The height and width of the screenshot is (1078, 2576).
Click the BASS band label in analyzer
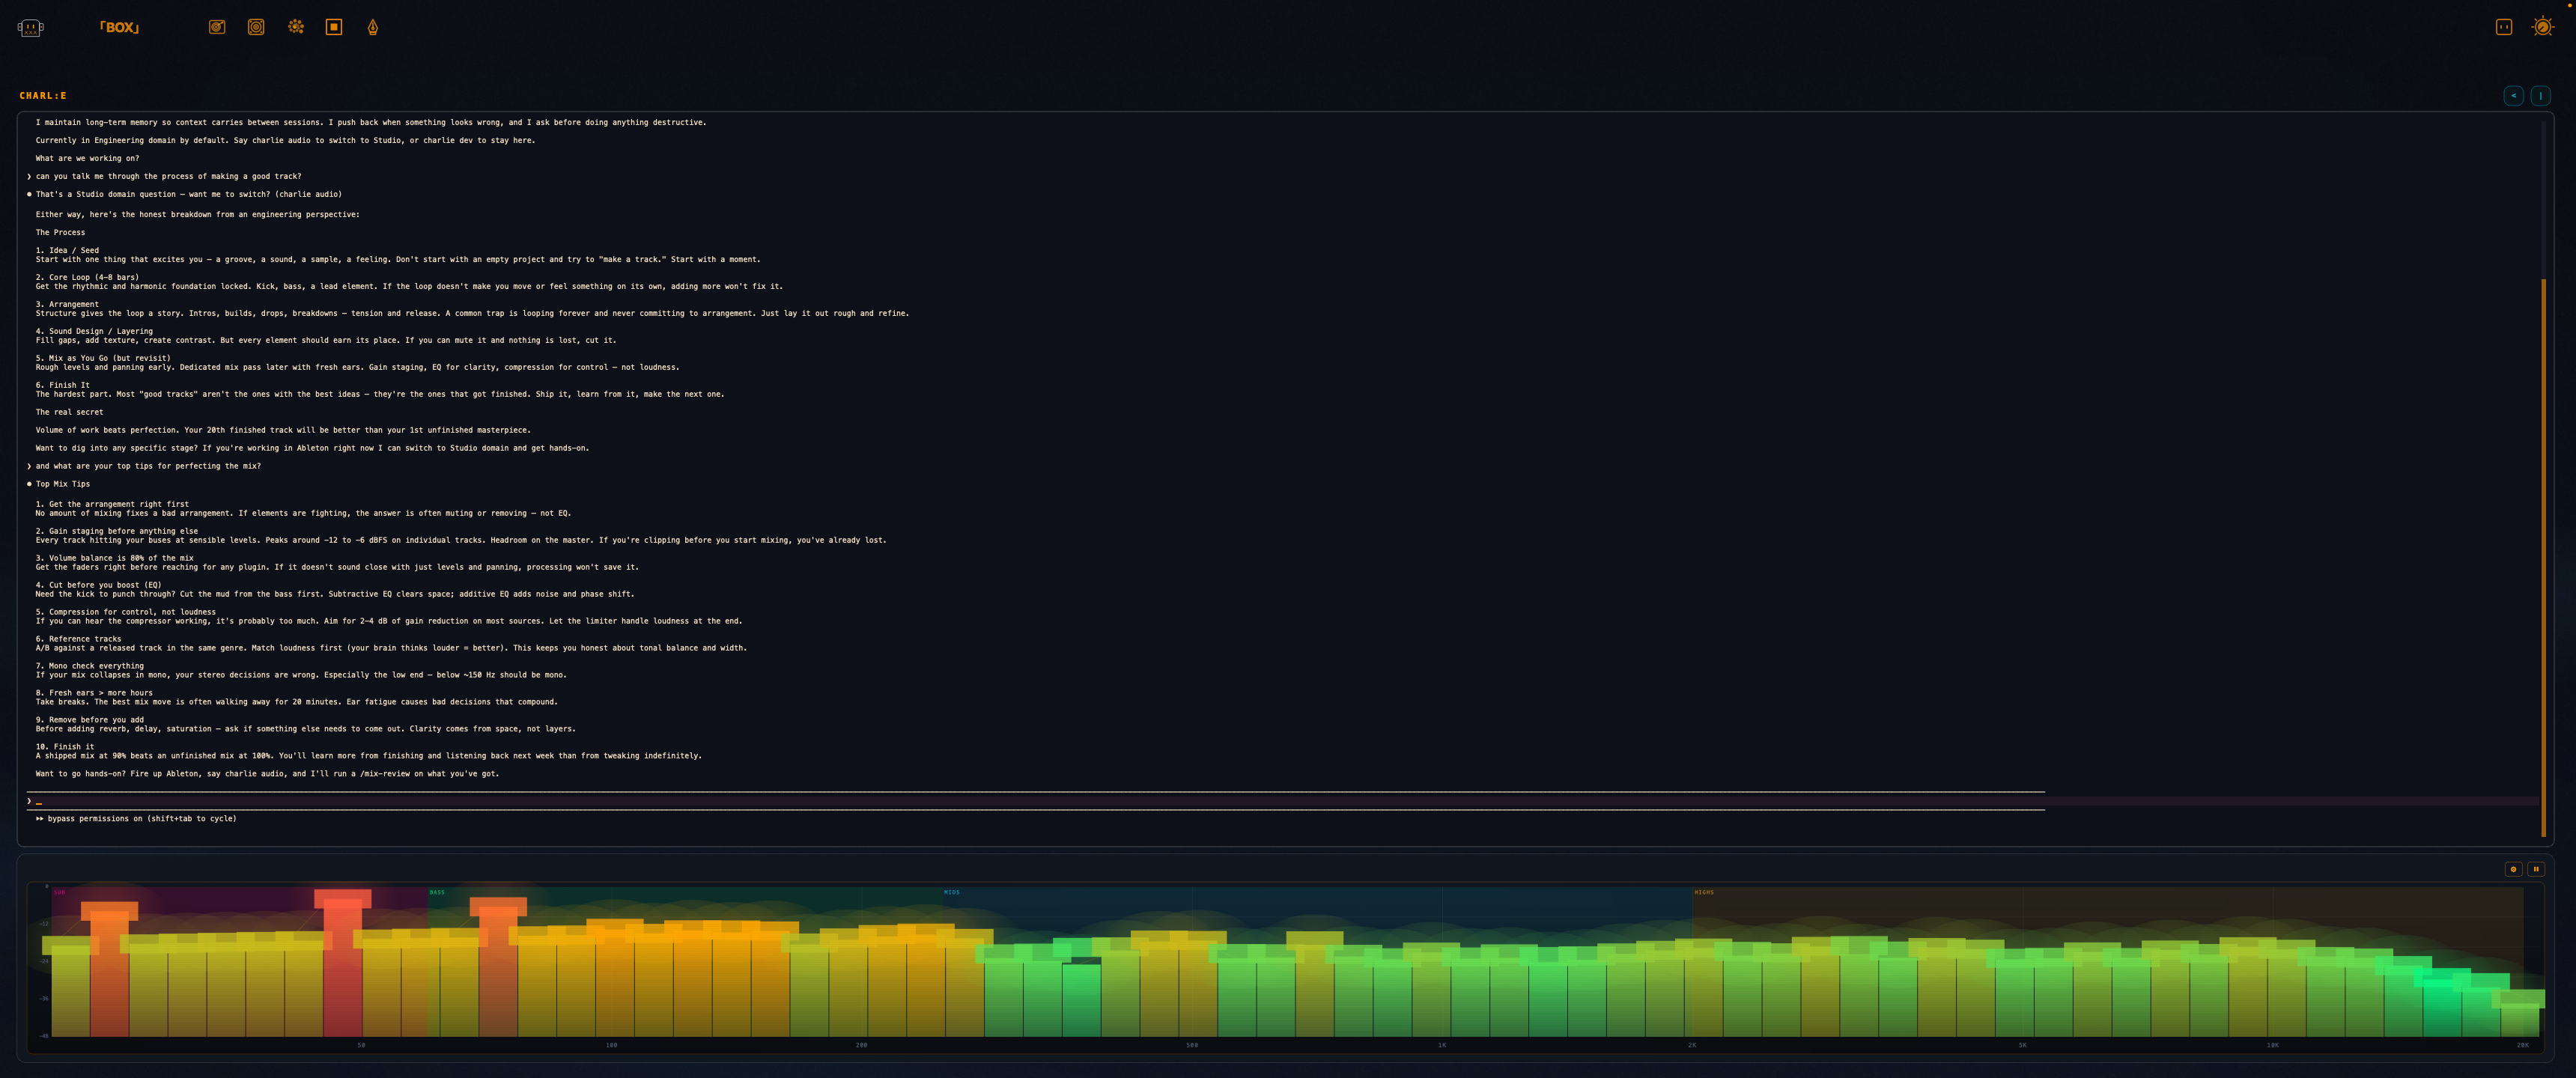[437, 892]
